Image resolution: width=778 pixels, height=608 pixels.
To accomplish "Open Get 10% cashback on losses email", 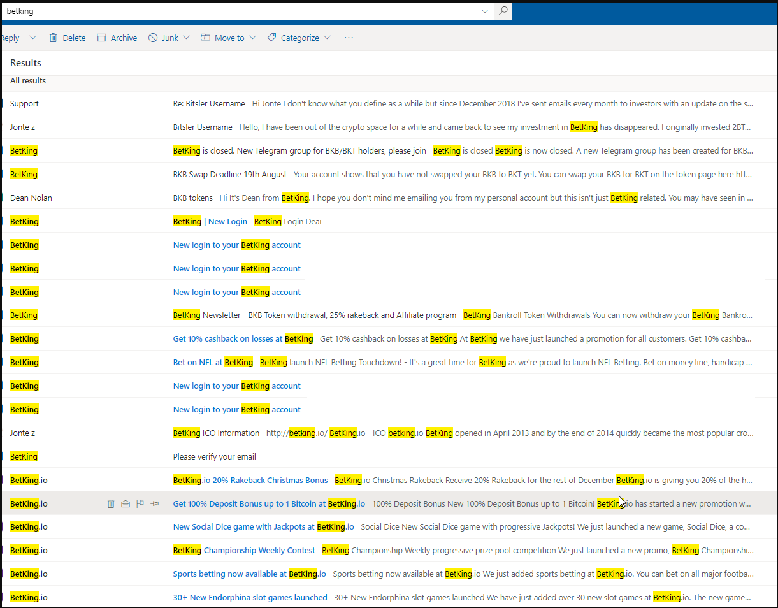I will point(389,338).
